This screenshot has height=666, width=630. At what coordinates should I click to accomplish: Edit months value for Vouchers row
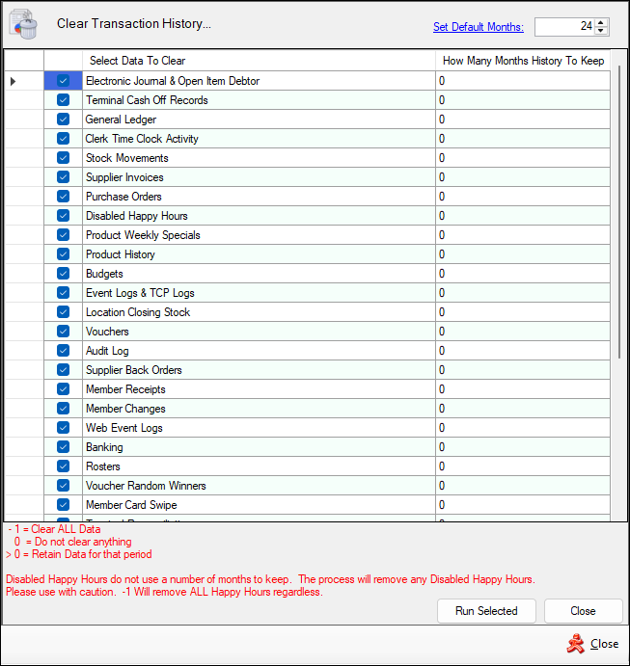pyautogui.click(x=523, y=332)
